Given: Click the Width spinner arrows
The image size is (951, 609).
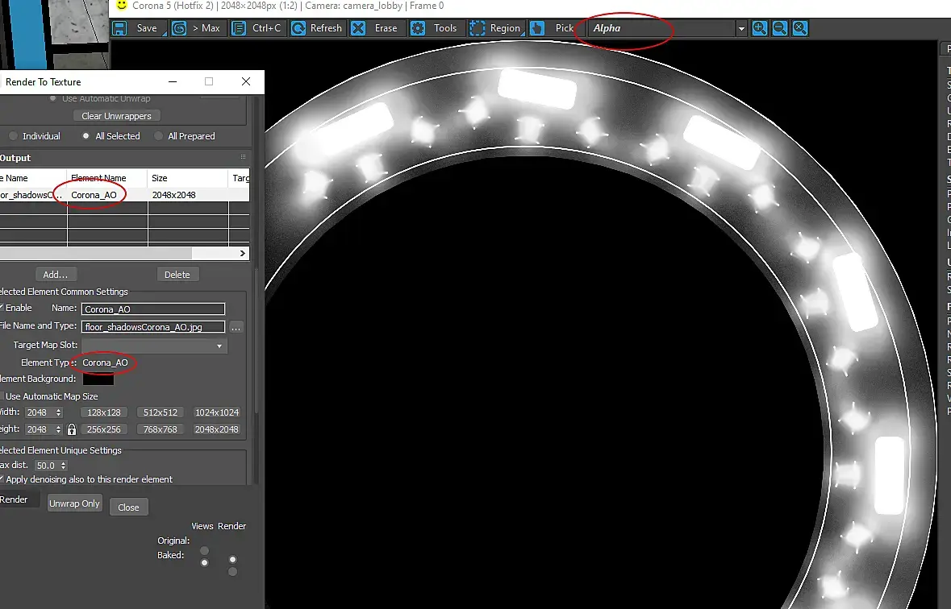Looking at the screenshot, I should click(59, 412).
